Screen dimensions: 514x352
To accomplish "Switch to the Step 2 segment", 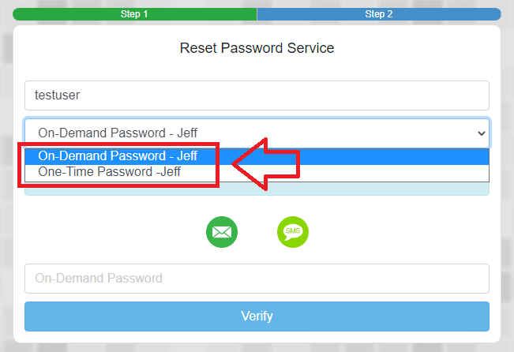I will (x=378, y=14).
